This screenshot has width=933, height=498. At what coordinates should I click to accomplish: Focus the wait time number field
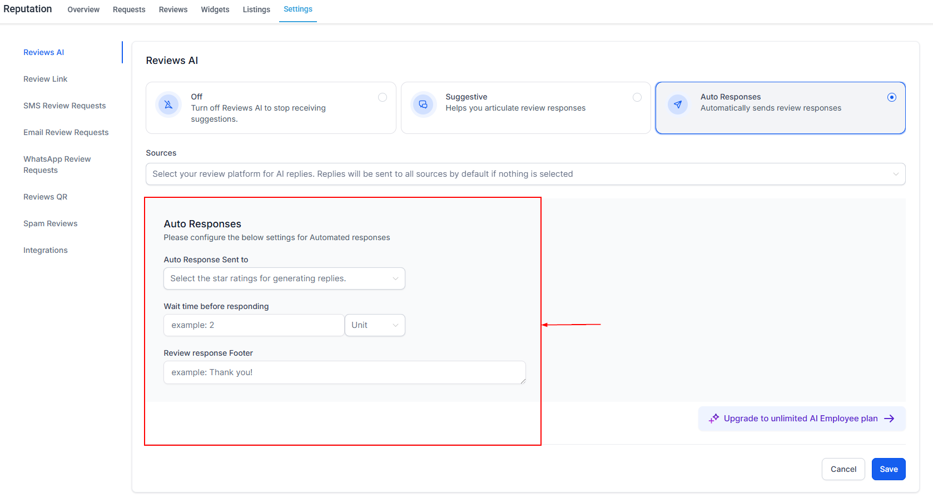[x=254, y=325]
